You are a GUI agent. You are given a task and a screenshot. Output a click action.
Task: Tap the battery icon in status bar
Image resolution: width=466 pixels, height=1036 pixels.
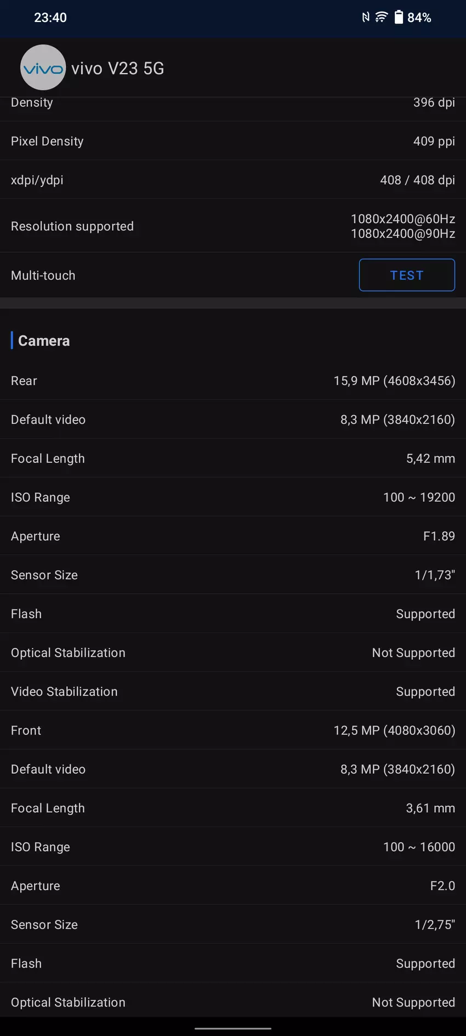coord(399,18)
